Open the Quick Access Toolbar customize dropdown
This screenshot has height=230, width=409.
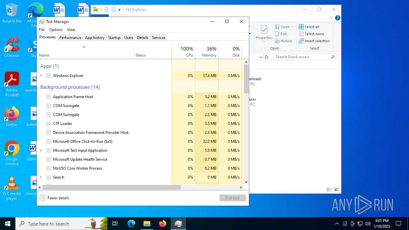coord(119,10)
